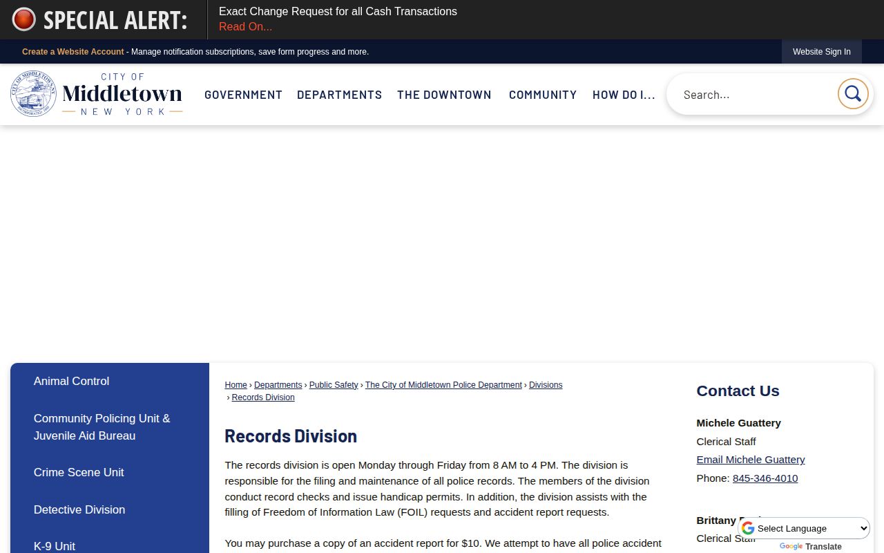Open the Select Language dropdown
Viewport: 884px width, 553px height.
point(805,528)
